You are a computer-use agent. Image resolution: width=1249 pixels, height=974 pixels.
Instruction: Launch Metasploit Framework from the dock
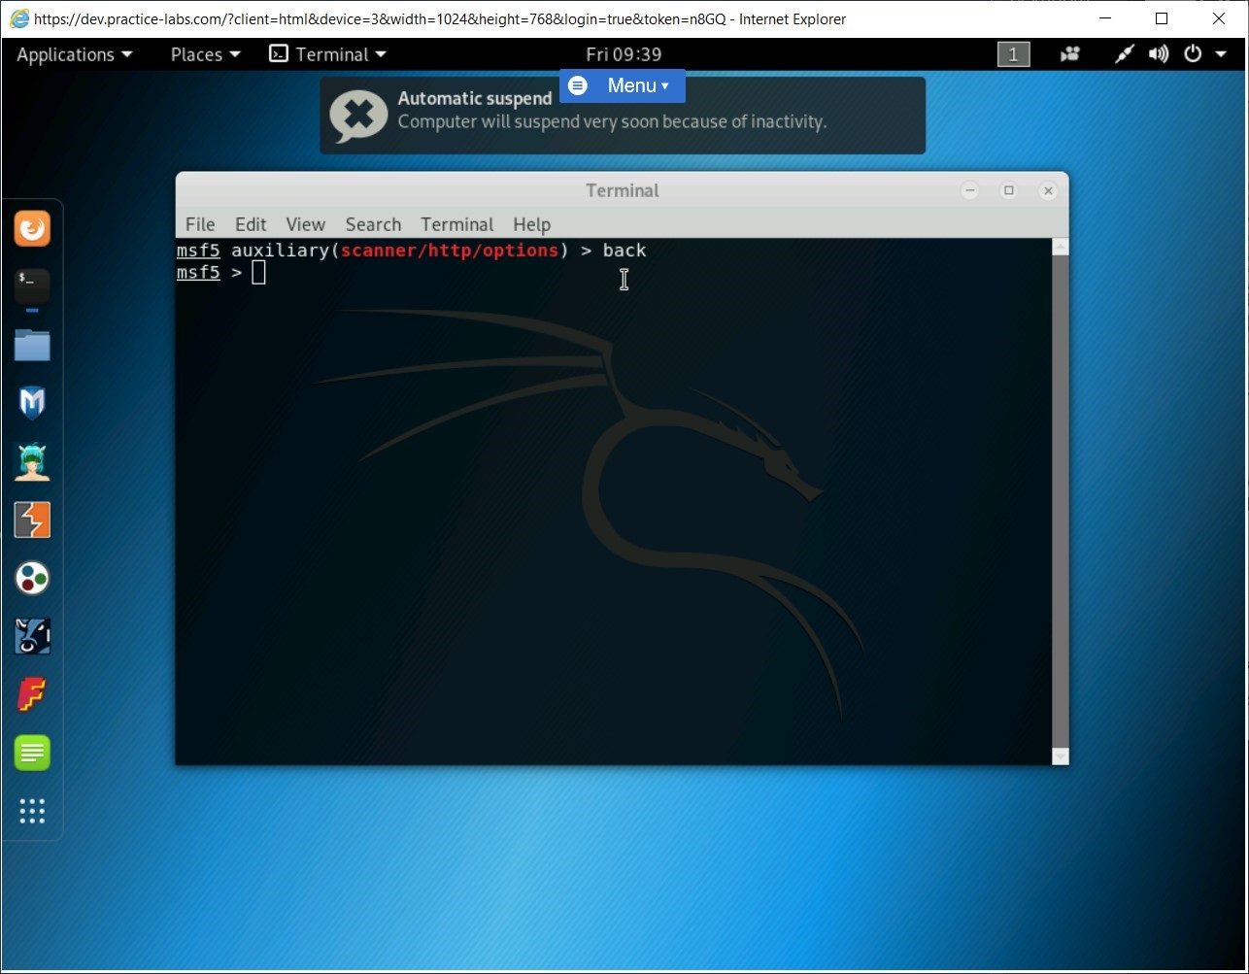coord(32,403)
